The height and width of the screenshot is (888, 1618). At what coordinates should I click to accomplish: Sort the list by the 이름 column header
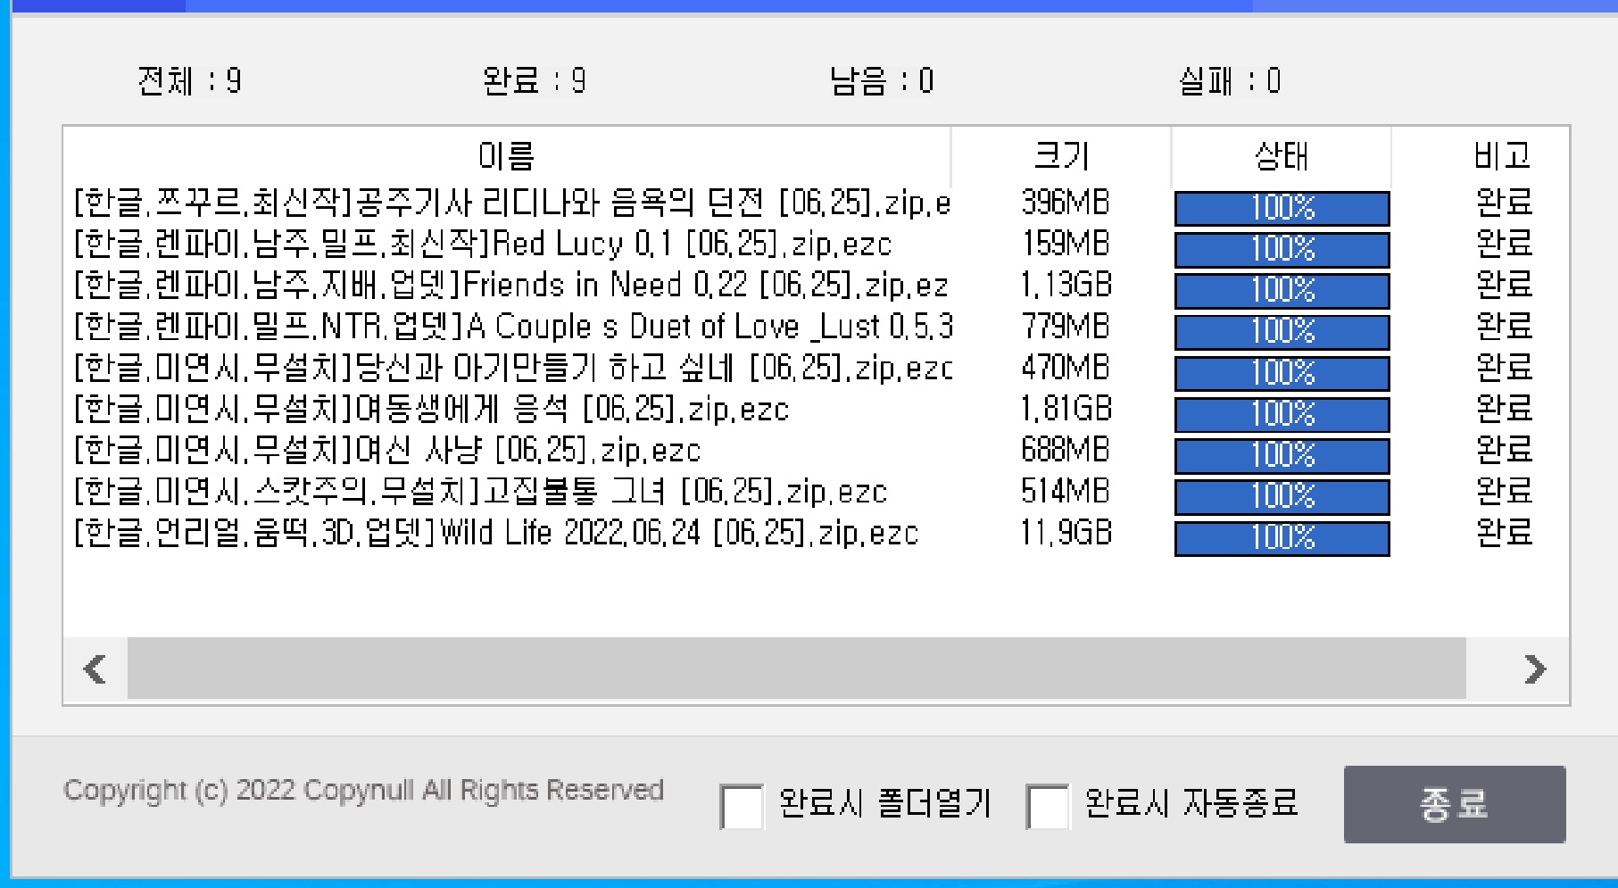click(x=506, y=157)
